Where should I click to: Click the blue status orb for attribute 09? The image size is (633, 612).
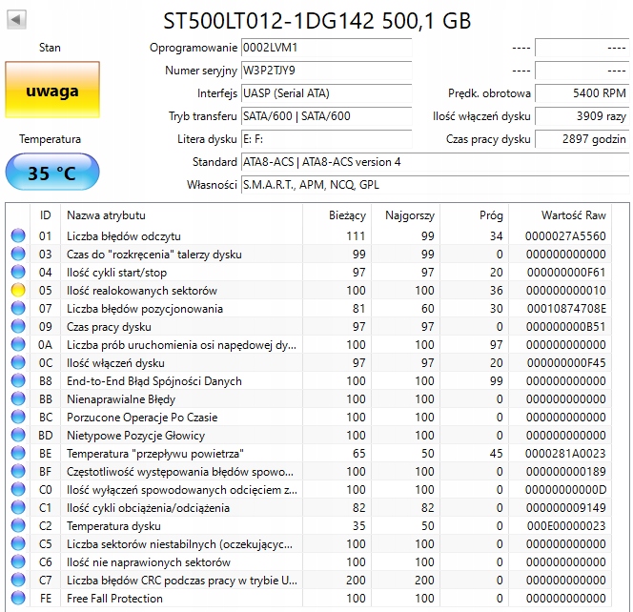click(x=18, y=327)
